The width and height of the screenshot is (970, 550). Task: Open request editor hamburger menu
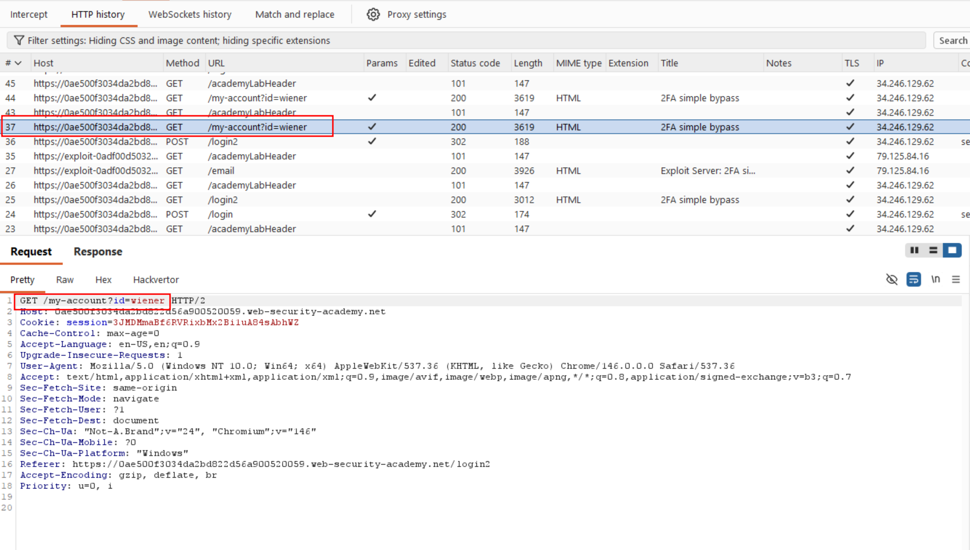tap(956, 280)
